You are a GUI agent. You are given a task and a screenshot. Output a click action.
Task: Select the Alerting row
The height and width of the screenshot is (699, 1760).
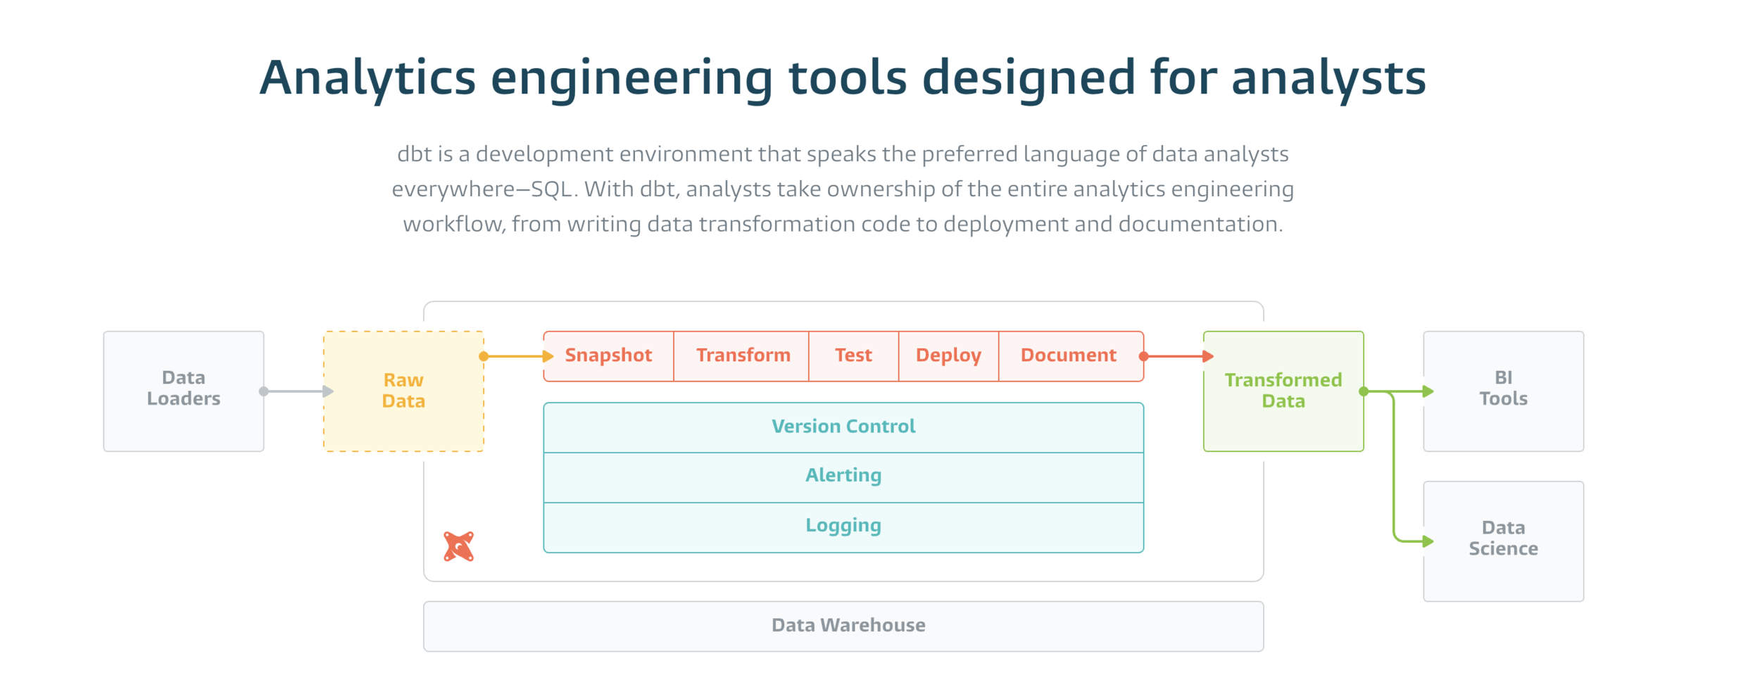point(843,477)
